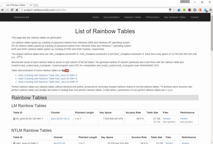Open the blue globe extension icon
This screenshot has height=144, width=213.
pyautogui.click(x=179, y=10)
